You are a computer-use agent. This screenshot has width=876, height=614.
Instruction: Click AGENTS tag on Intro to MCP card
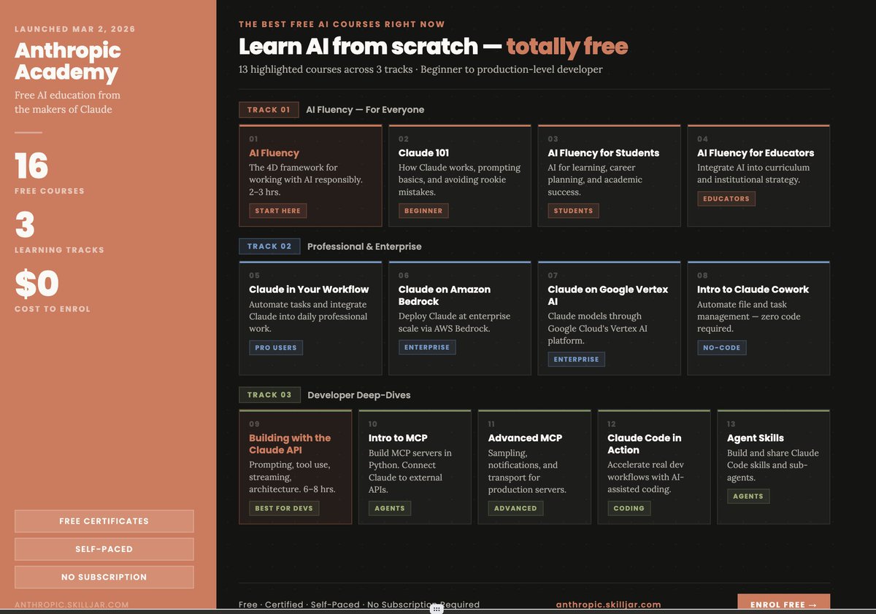(x=390, y=508)
